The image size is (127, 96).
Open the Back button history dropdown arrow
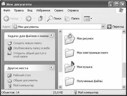(21, 18)
